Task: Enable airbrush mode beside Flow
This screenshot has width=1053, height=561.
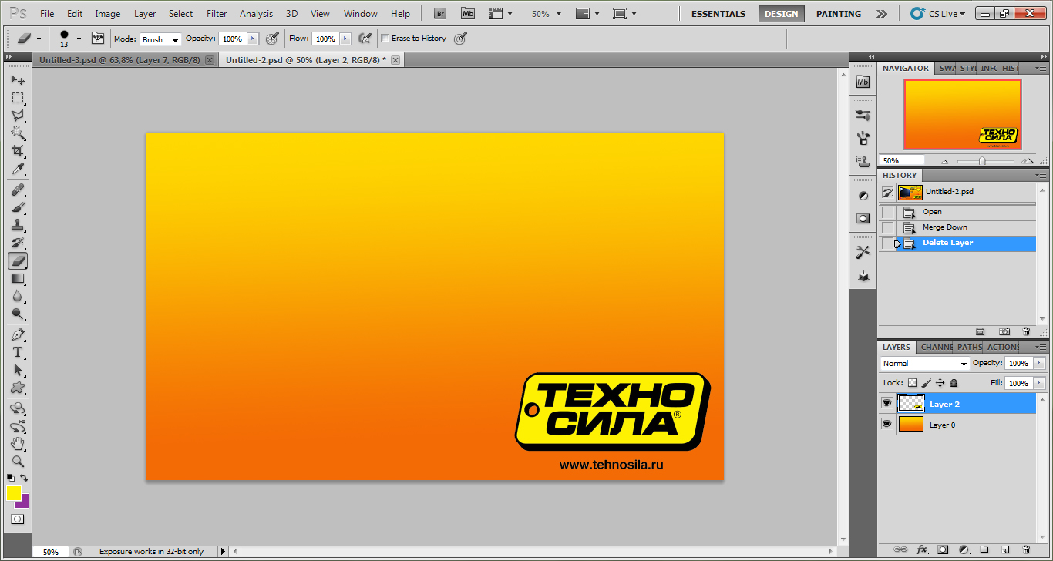Action: pyautogui.click(x=365, y=38)
